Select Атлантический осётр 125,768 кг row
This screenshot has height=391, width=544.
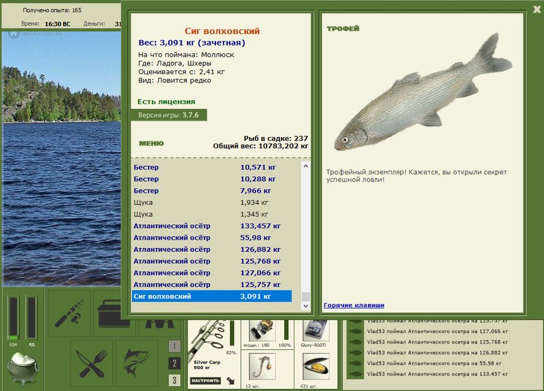coord(211,261)
